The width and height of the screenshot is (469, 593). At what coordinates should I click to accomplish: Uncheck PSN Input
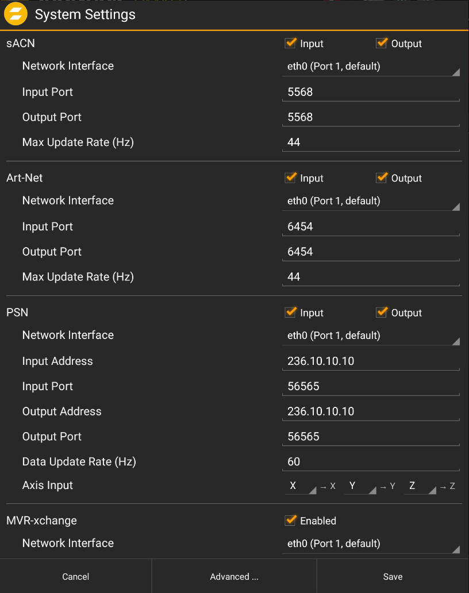tap(290, 313)
